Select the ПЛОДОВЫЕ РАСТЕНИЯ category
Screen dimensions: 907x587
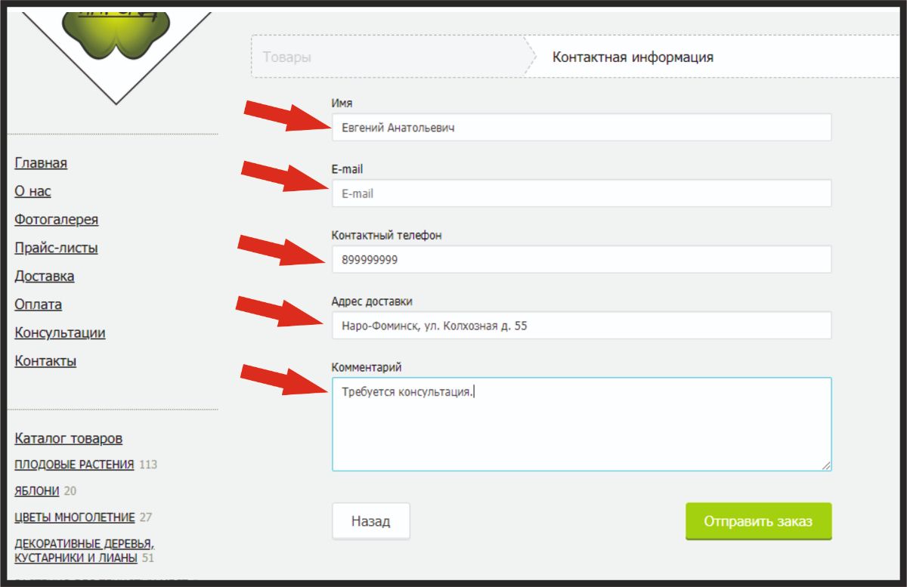74,465
